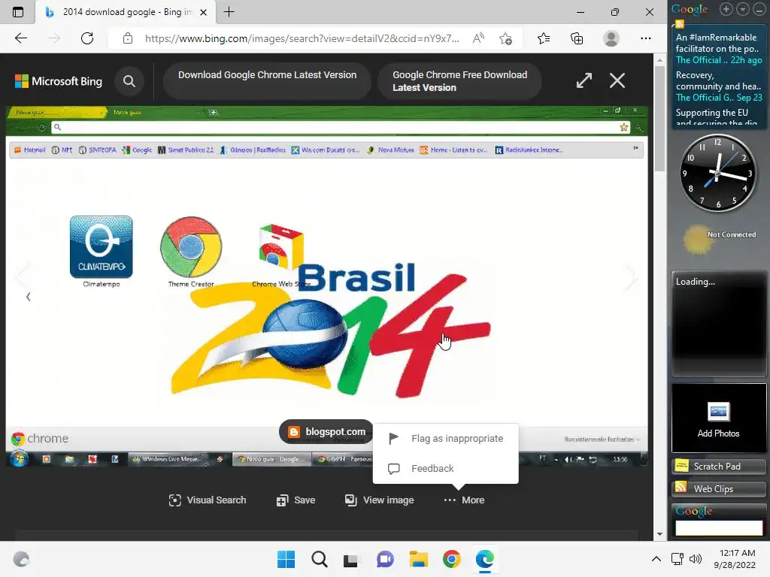The height and width of the screenshot is (577, 770).
Task: Expand the Scratch Pad gadget
Action: tap(718, 466)
